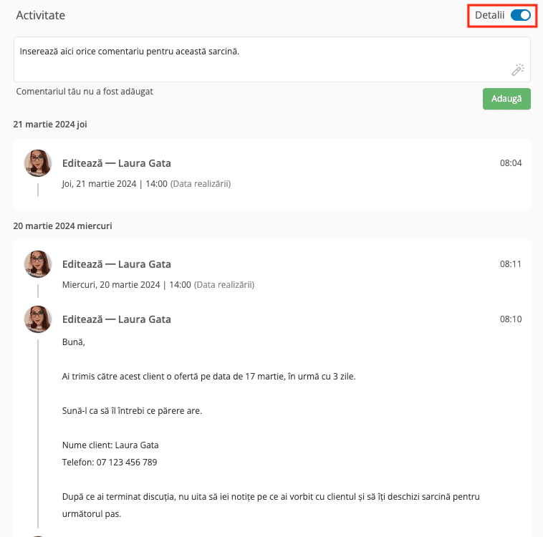Click 'Nume client: Laura Gata' line
The height and width of the screenshot is (537, 543).
(x=110, y=445)
